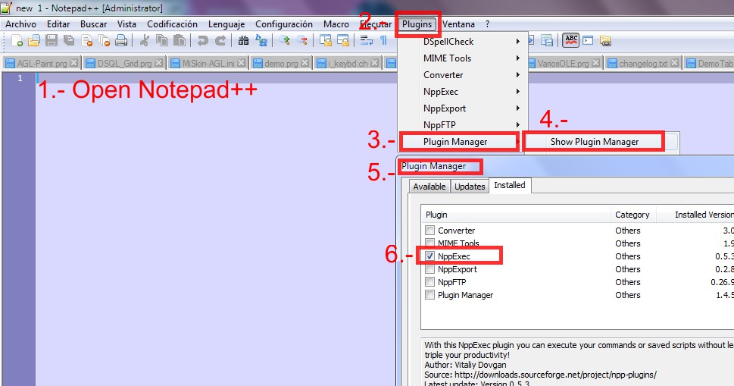Click the Save All toolbar icon
Screen dimensions: 734x386
[x=69, y=41]
